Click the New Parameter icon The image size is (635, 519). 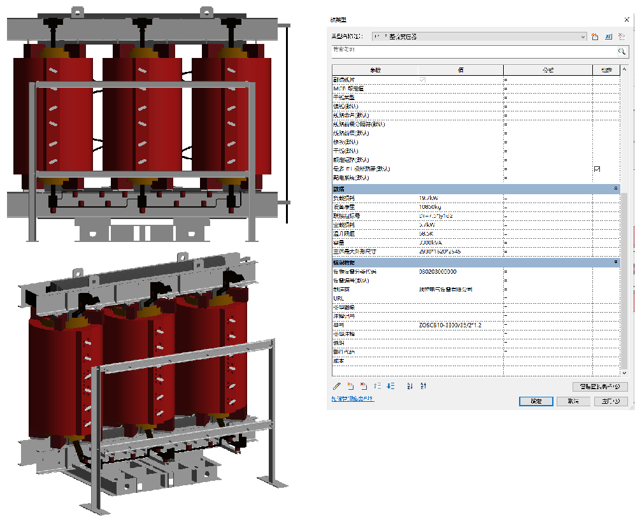[x=350, y=386]
